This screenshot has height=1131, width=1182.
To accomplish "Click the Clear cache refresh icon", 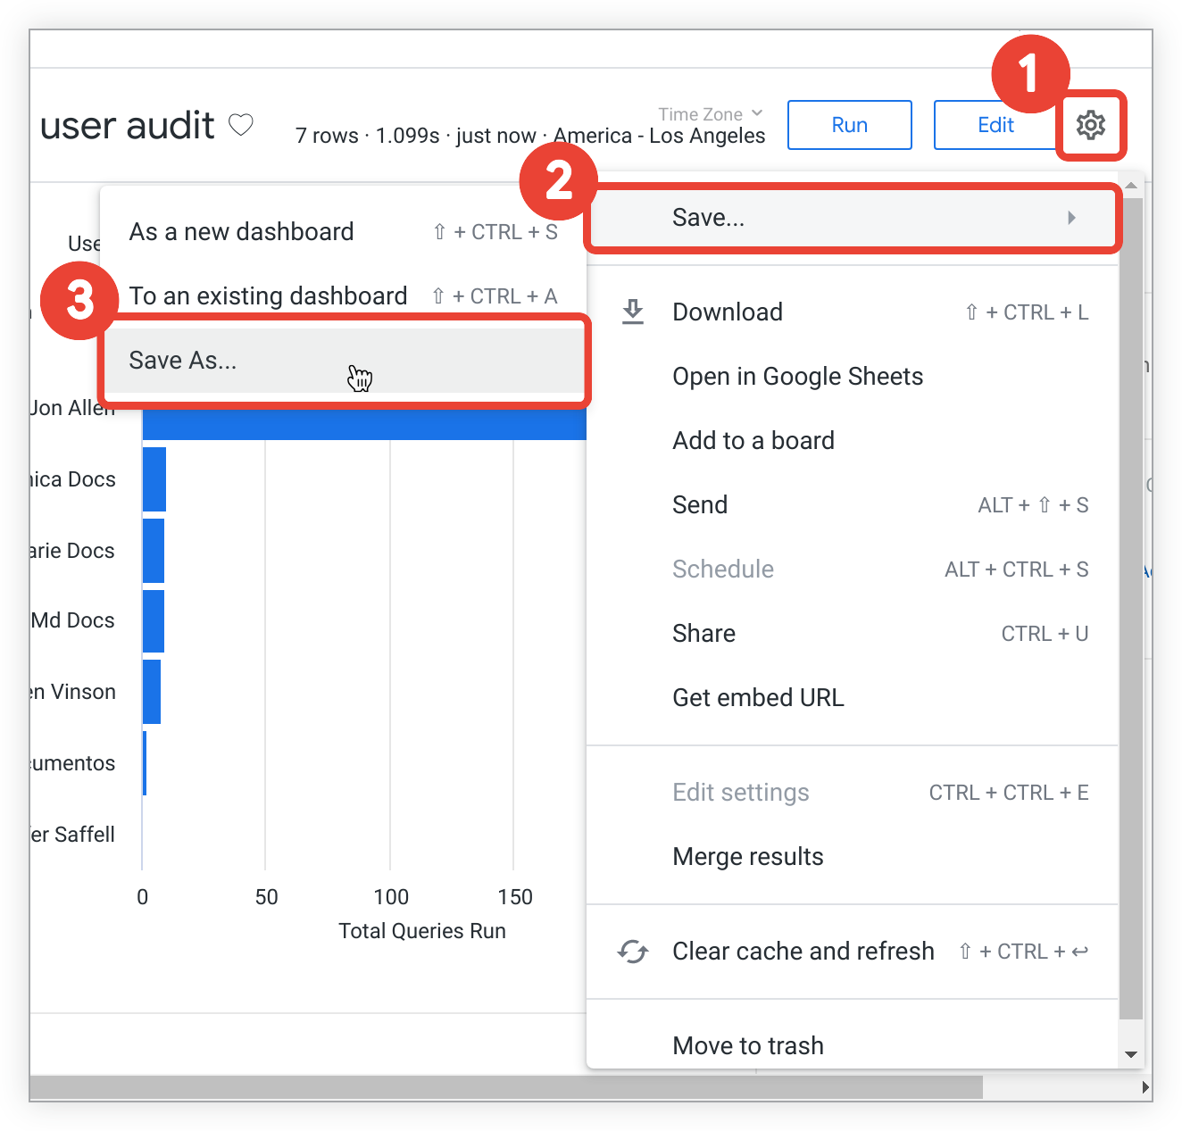I will click(x=633, y=952).
